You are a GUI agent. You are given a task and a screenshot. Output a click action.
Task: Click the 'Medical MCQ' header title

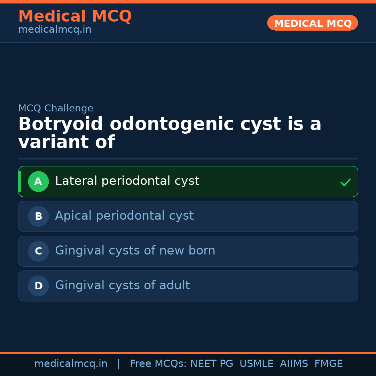click(75, 16)
